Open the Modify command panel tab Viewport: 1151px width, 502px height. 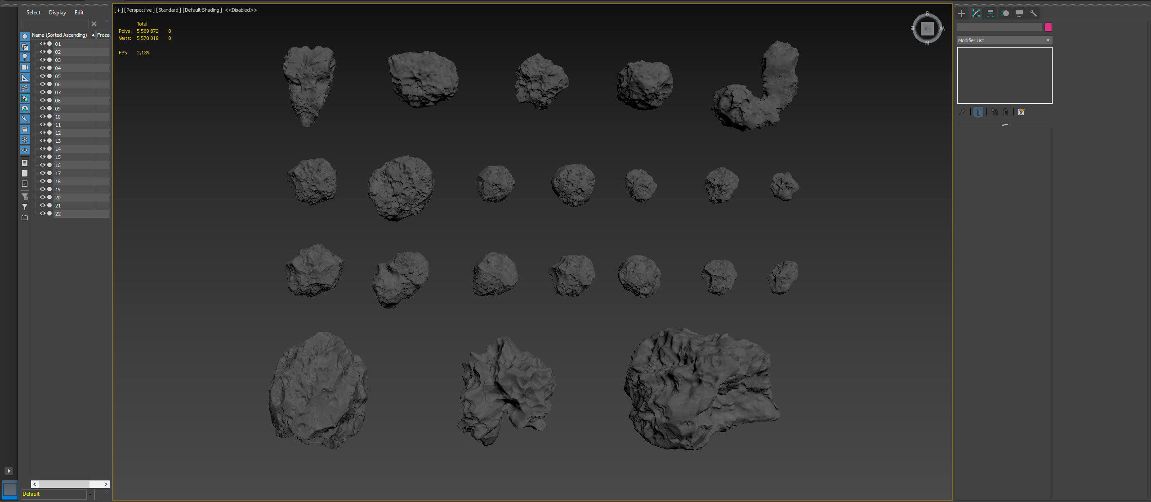click(x=976, y=13)
